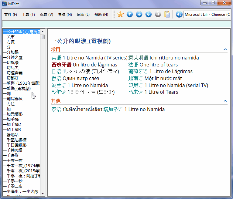Select entry 一力辽
233x199 pixels.
9,104
